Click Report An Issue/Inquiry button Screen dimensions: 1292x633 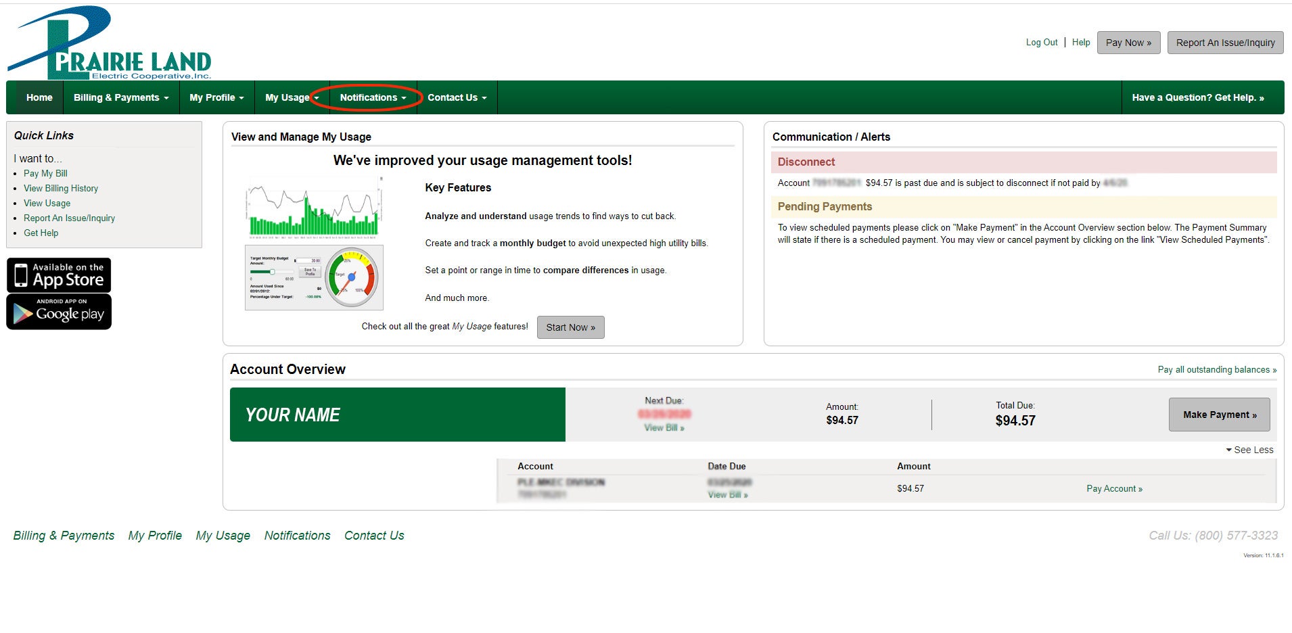click(x=1225, y=43)
